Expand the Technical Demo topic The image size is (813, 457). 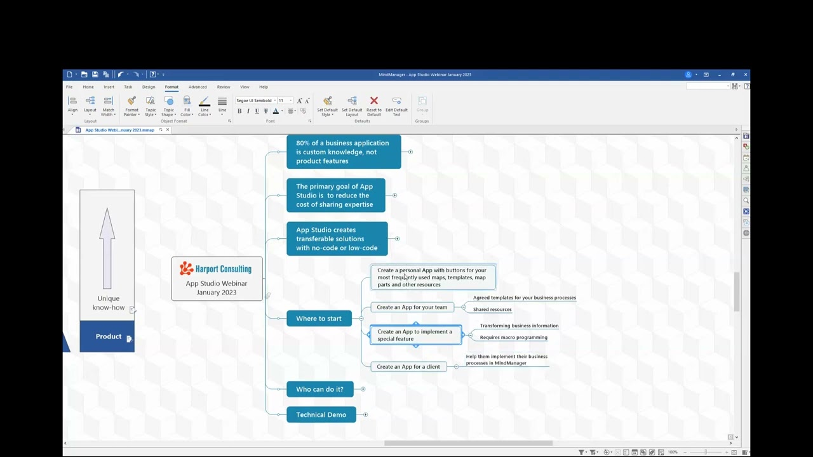click(366, 414)
